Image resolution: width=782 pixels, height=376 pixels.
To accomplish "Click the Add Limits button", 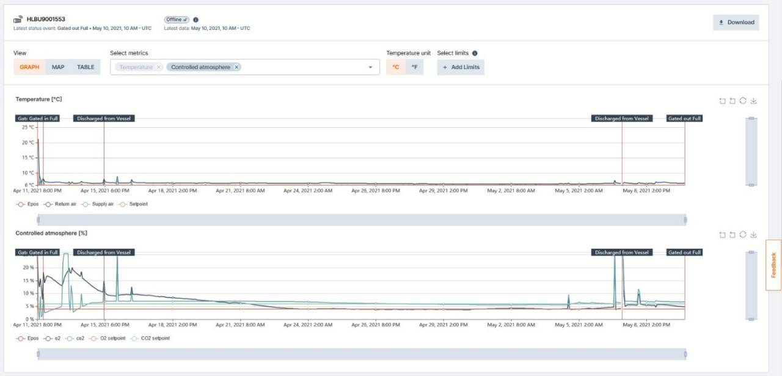I will [x=461, y=67].
